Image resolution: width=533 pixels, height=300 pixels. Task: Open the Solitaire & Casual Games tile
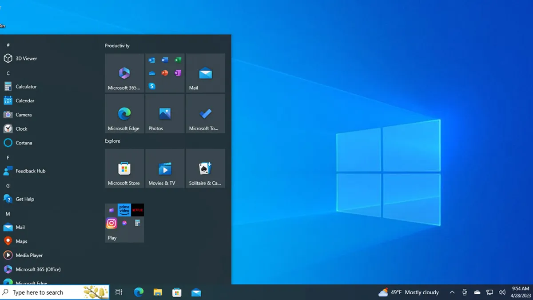(x=205, y=168)
